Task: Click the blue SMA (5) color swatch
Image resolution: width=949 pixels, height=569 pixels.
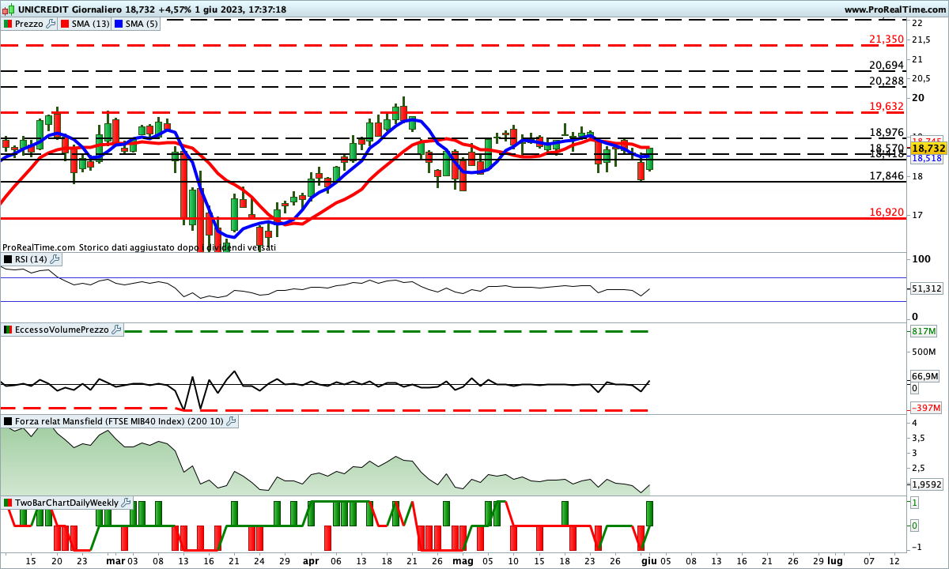Action: (x=119, y=24)
